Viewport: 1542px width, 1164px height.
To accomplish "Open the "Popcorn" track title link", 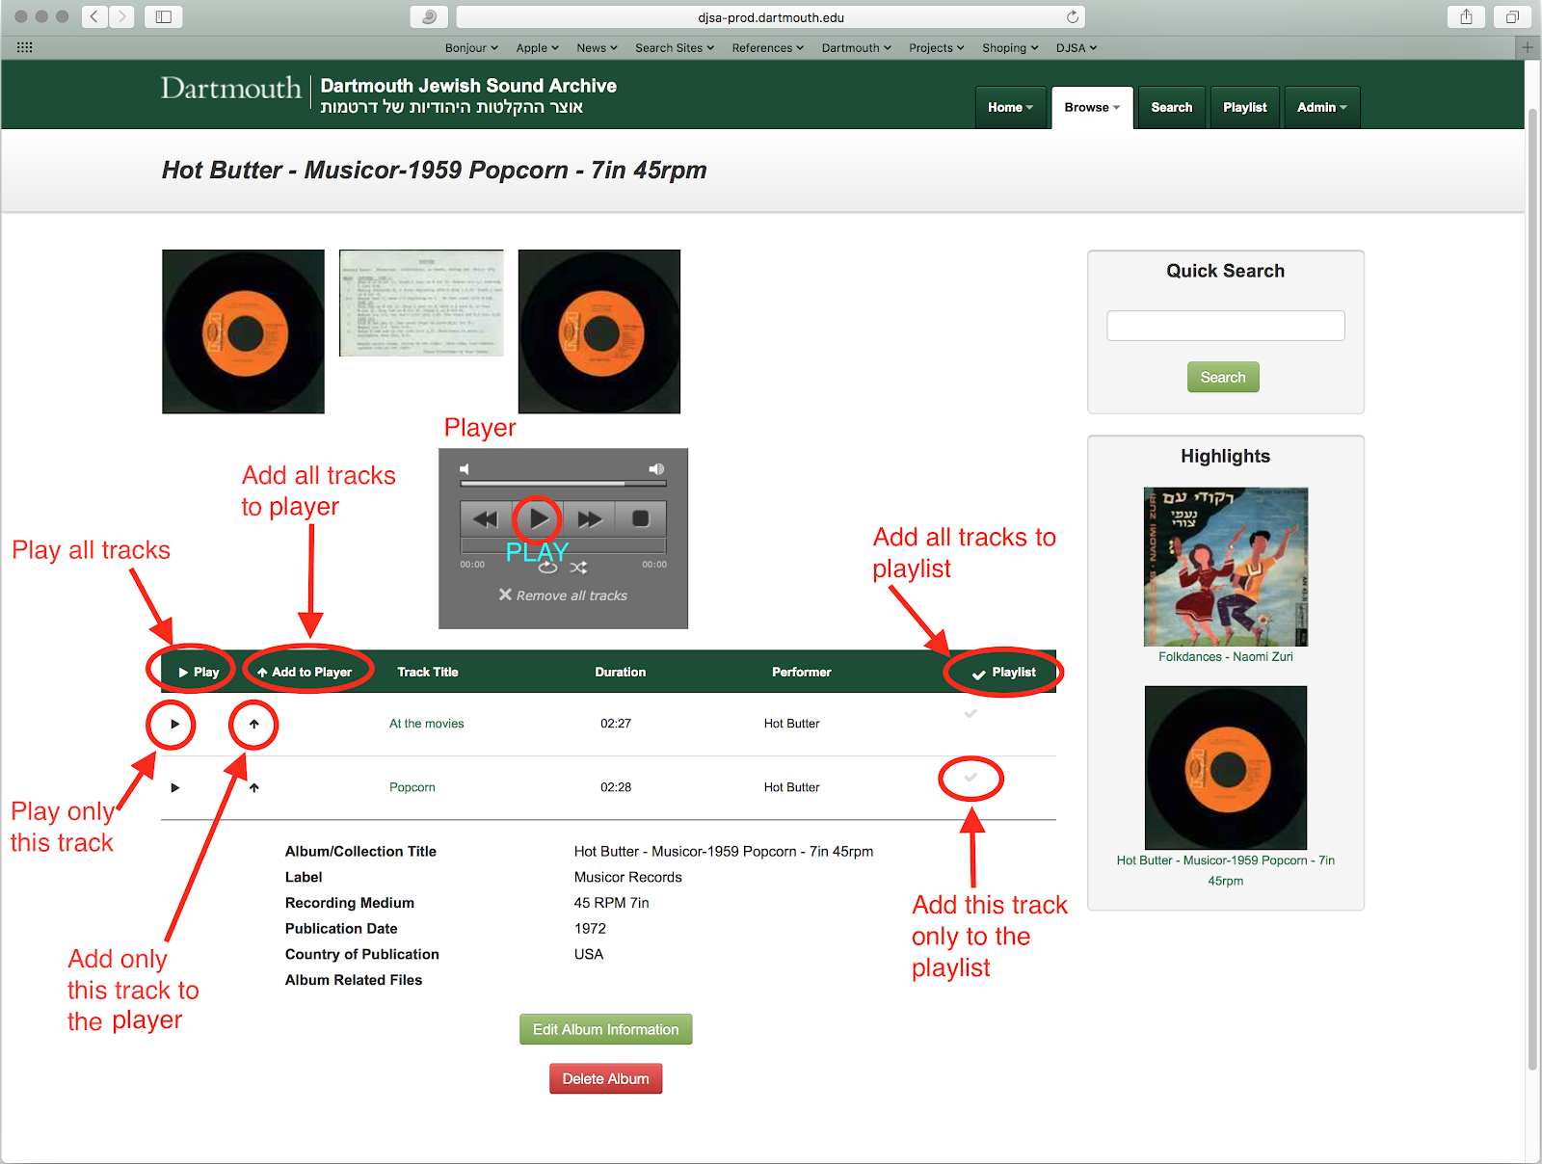I will (x=412, y=787).
